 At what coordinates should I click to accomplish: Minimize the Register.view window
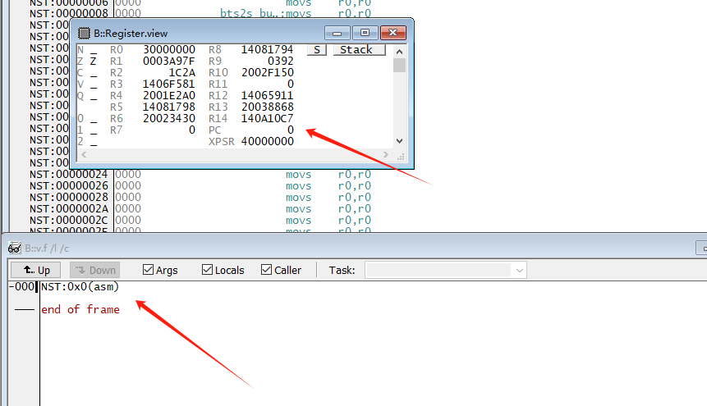(337, 33)
